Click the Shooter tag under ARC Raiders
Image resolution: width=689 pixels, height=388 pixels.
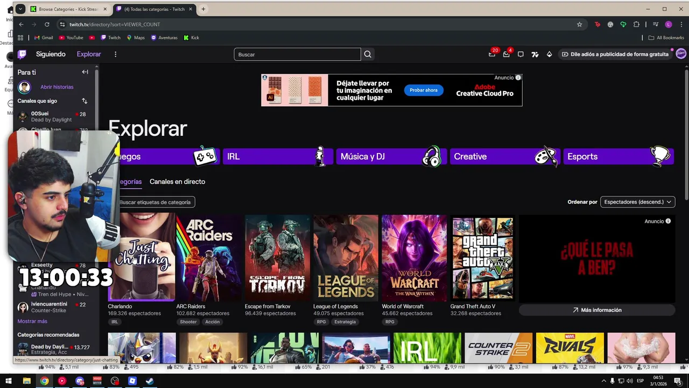[188, 322]
